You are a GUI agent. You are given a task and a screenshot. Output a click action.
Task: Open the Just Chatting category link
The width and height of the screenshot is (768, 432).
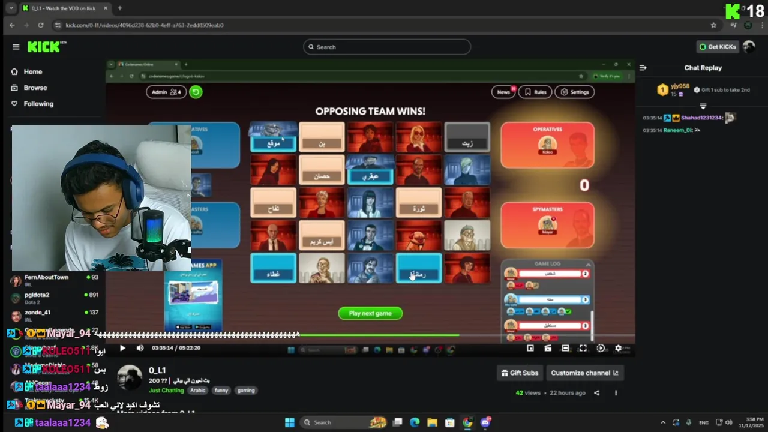(166, 391)
